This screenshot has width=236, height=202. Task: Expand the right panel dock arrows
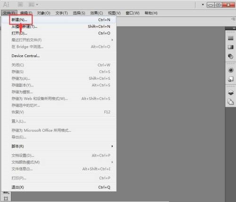tap(234, 28)
